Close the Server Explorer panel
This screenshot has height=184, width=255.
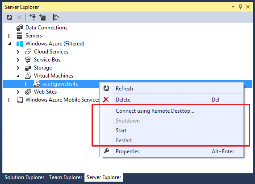point(248,7)
